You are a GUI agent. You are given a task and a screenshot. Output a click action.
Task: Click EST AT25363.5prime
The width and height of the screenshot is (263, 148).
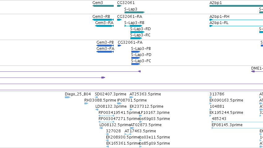click(131, 97)
